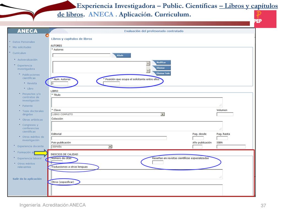Focus the Autores name input field
Viewport: 282px width, 211px height.
click(x=81, y=55)
